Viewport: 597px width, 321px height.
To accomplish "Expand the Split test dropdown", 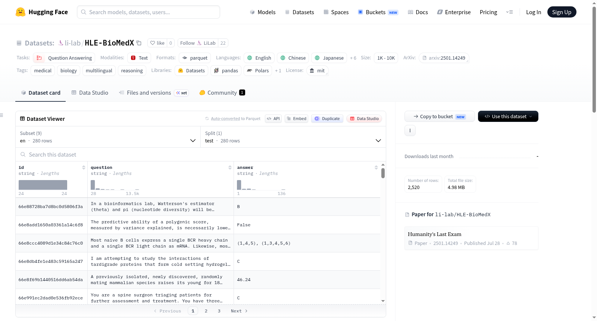I will click(293, 137).
